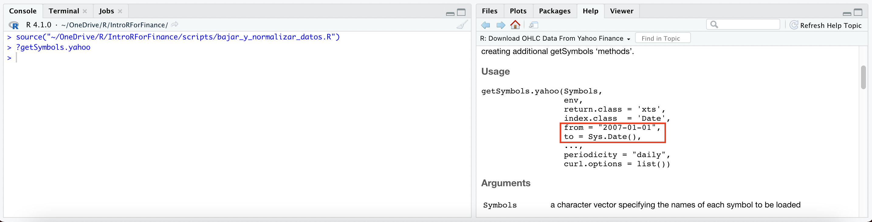Close the Jobs tab
This screenshot has width=872, height=222.
click(120, 11)
